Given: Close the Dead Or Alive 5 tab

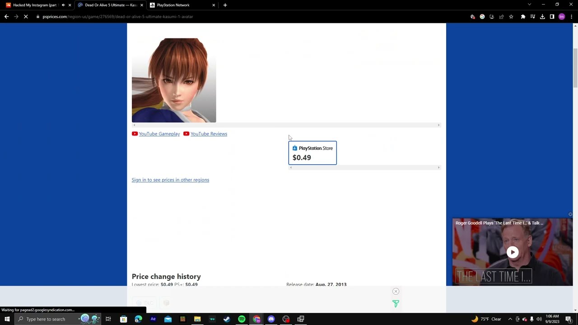Looking at the screenshot, I should pyautogui.click(x=142, y=5).
